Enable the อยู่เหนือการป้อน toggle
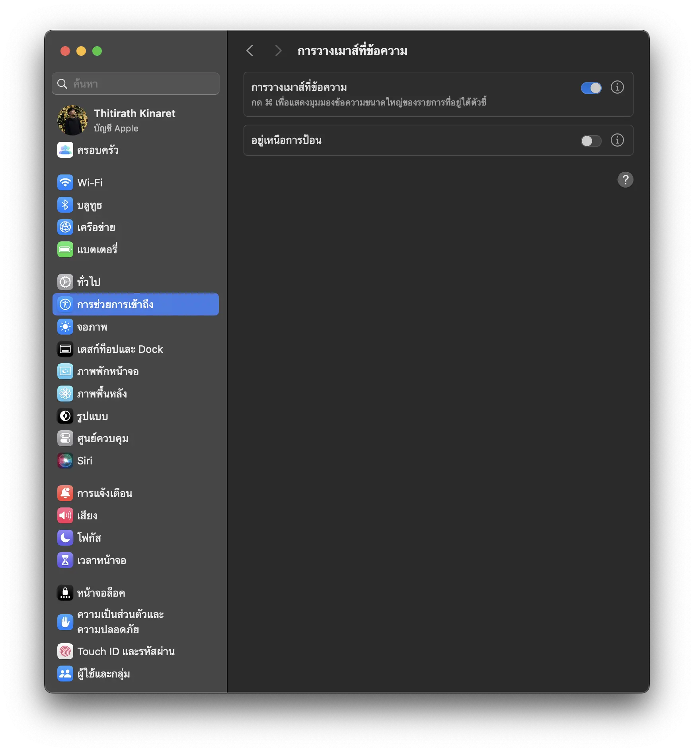 tap(591, 141)
